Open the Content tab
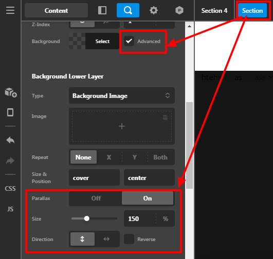 56,10
